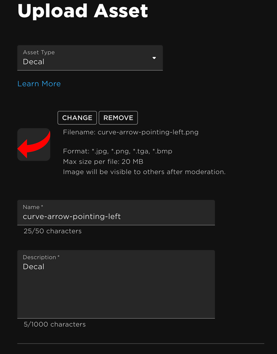Click the dropdown arrow beside Decal
This screenshot has width=277, height=354.
[x=154, y=58]
